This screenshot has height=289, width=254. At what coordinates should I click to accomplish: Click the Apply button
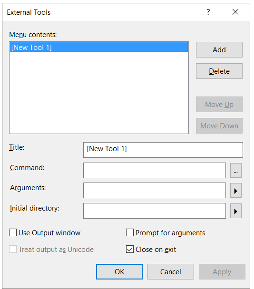(x=222, y=272)
